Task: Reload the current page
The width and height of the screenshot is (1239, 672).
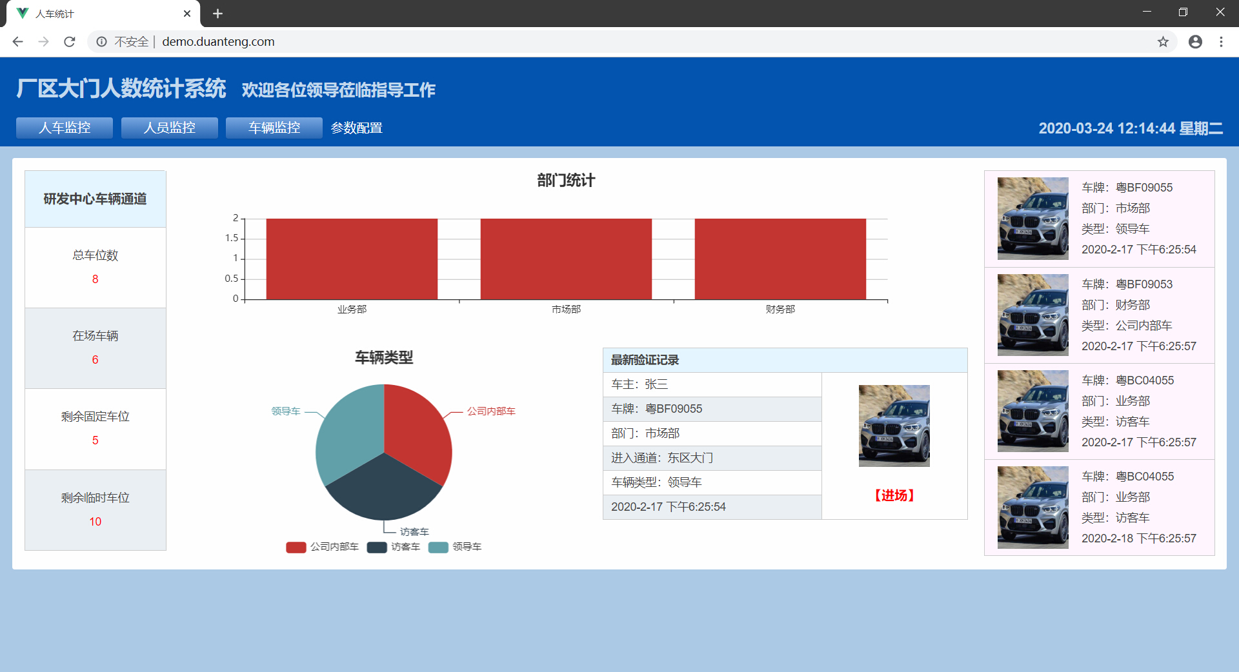Action: coord(70,42)
